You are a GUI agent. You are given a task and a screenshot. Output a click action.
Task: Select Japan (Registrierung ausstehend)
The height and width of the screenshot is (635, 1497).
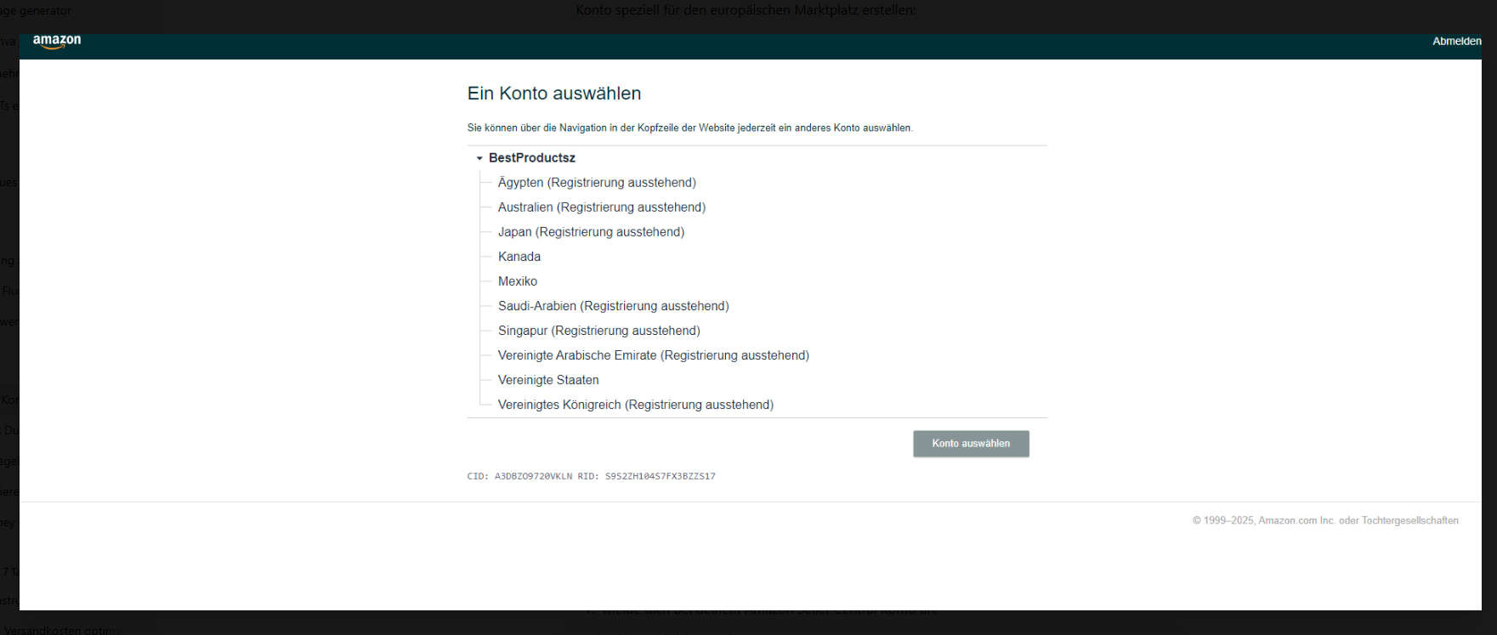(x=591, y=232)
